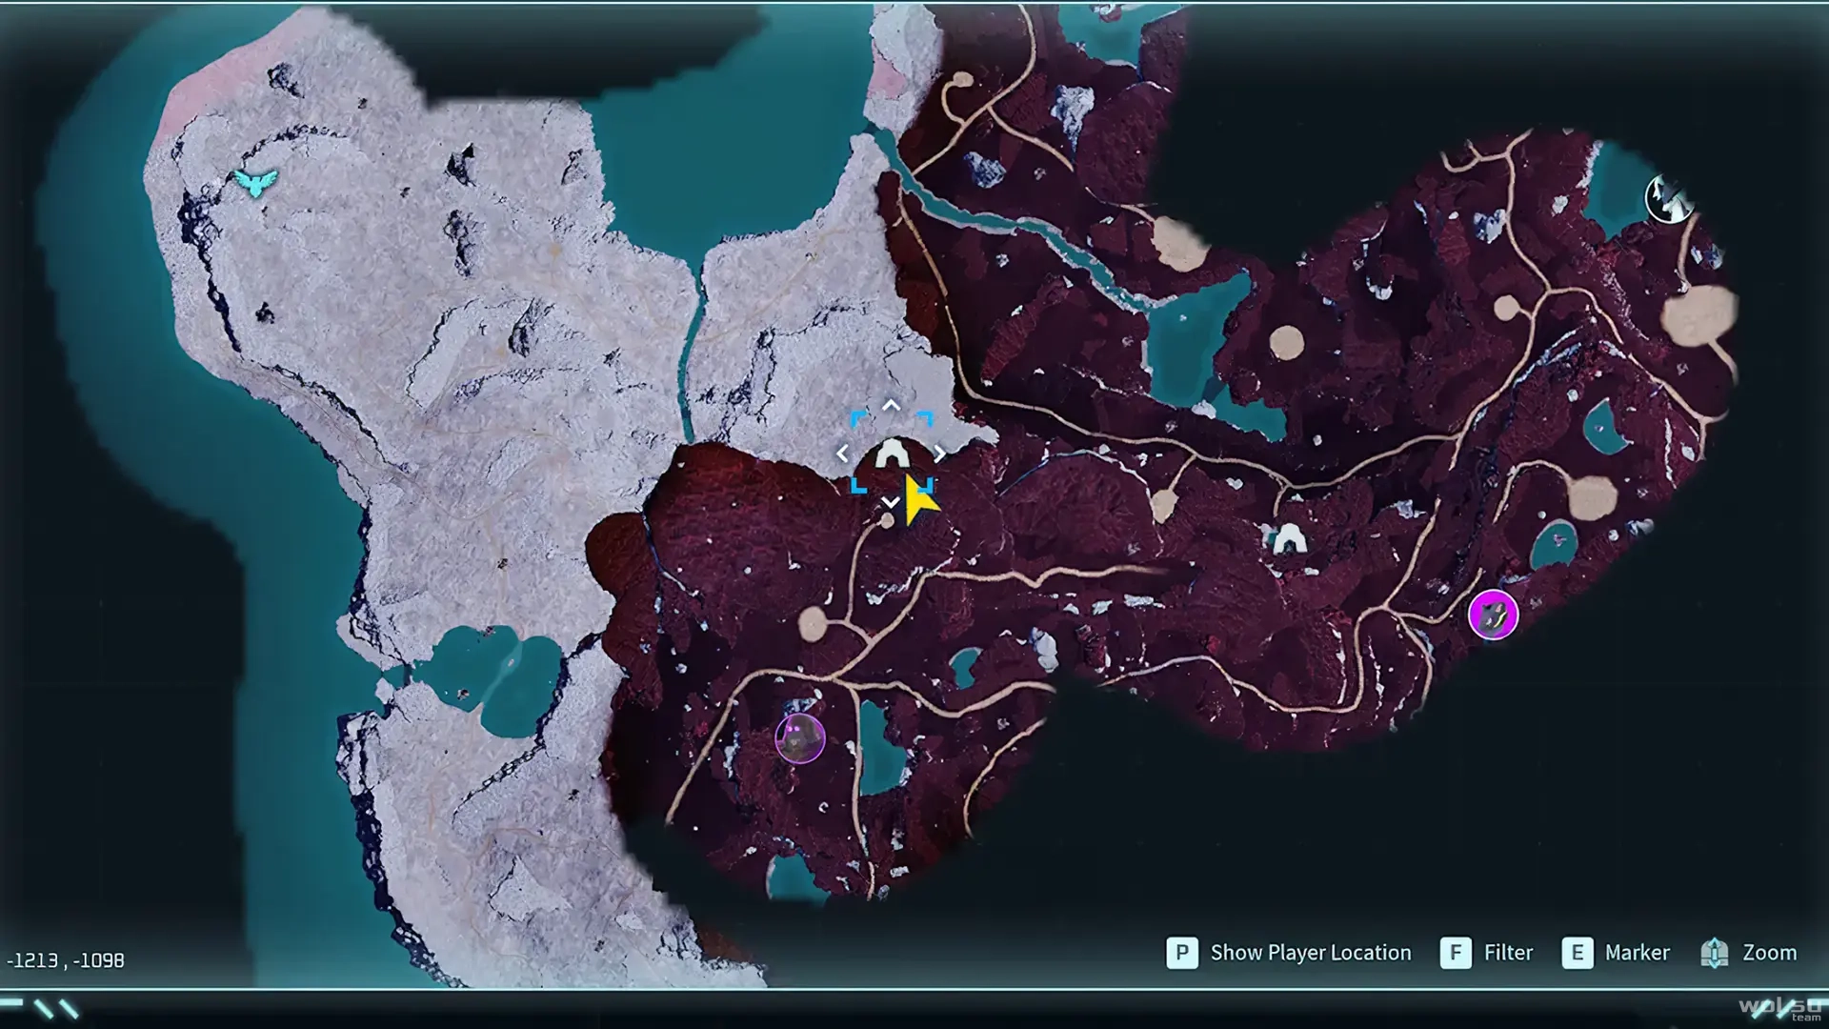The image size is (1829, 1029).
Task: Click the hexagonal Zoom icon
Action: [1714, 953]
